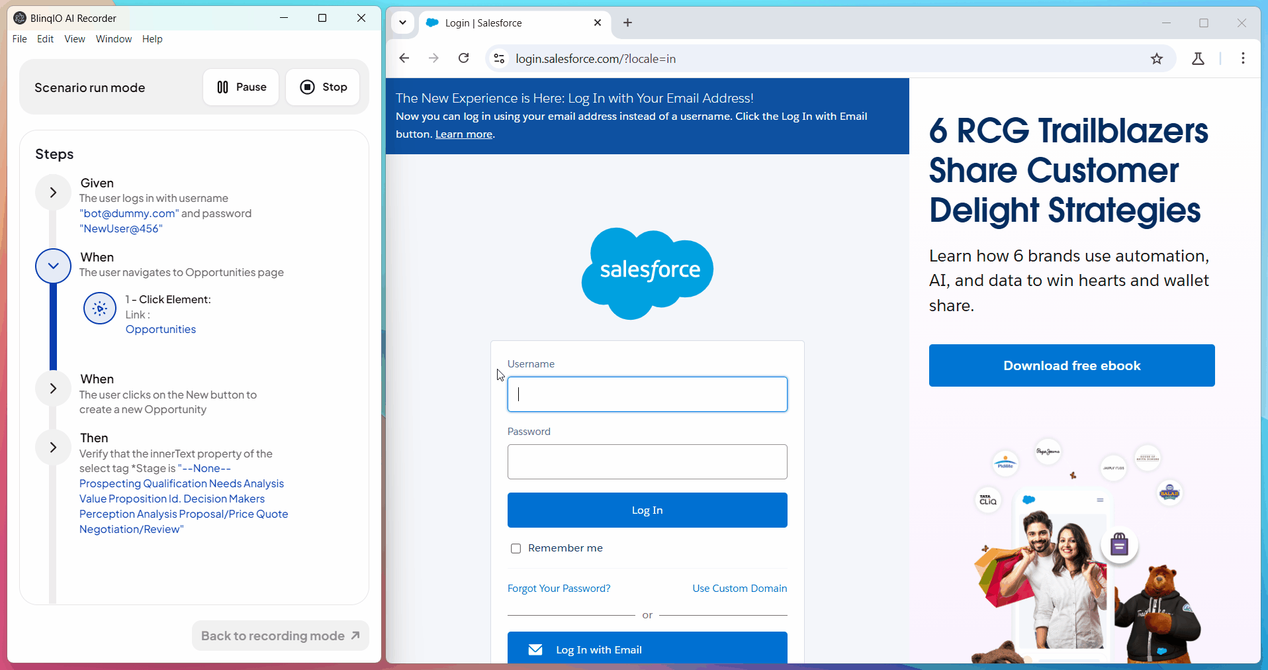Reload the Salesforce login page
Screen dimensions: 1268x670
464,58
